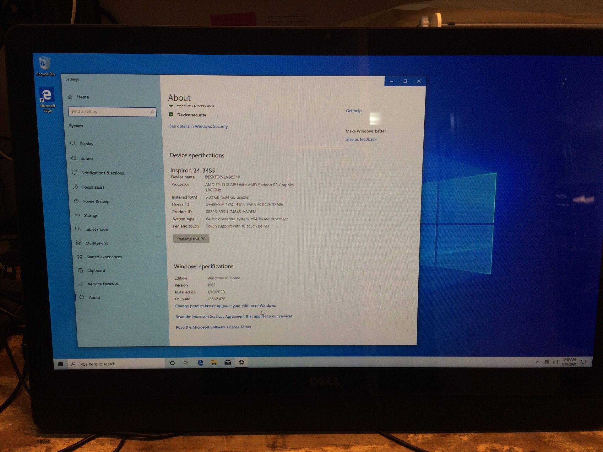
Task: Open File Explorer from the taskbar
Action: [x=214, y=363]
